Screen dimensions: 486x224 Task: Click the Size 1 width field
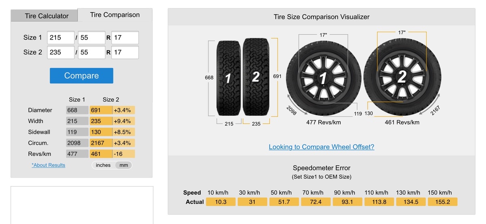click(x=61, y=38)
